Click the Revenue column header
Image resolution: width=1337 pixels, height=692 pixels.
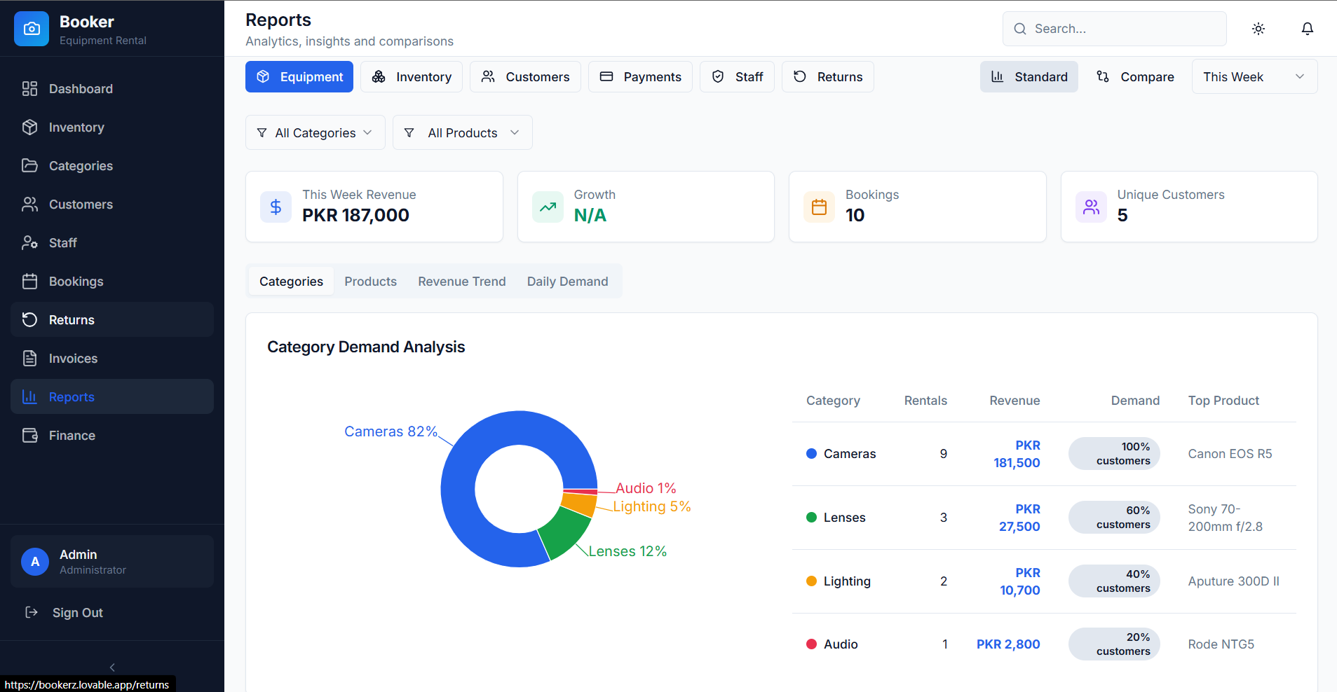[x=1014, y=401]
